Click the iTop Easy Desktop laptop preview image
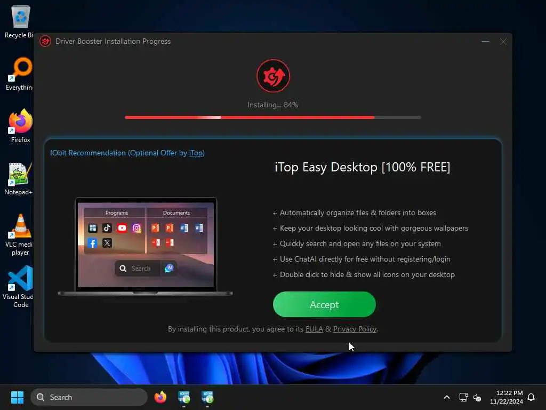Image resolution: width=546 pixels, height=410 pixels. tap(146, 247)
